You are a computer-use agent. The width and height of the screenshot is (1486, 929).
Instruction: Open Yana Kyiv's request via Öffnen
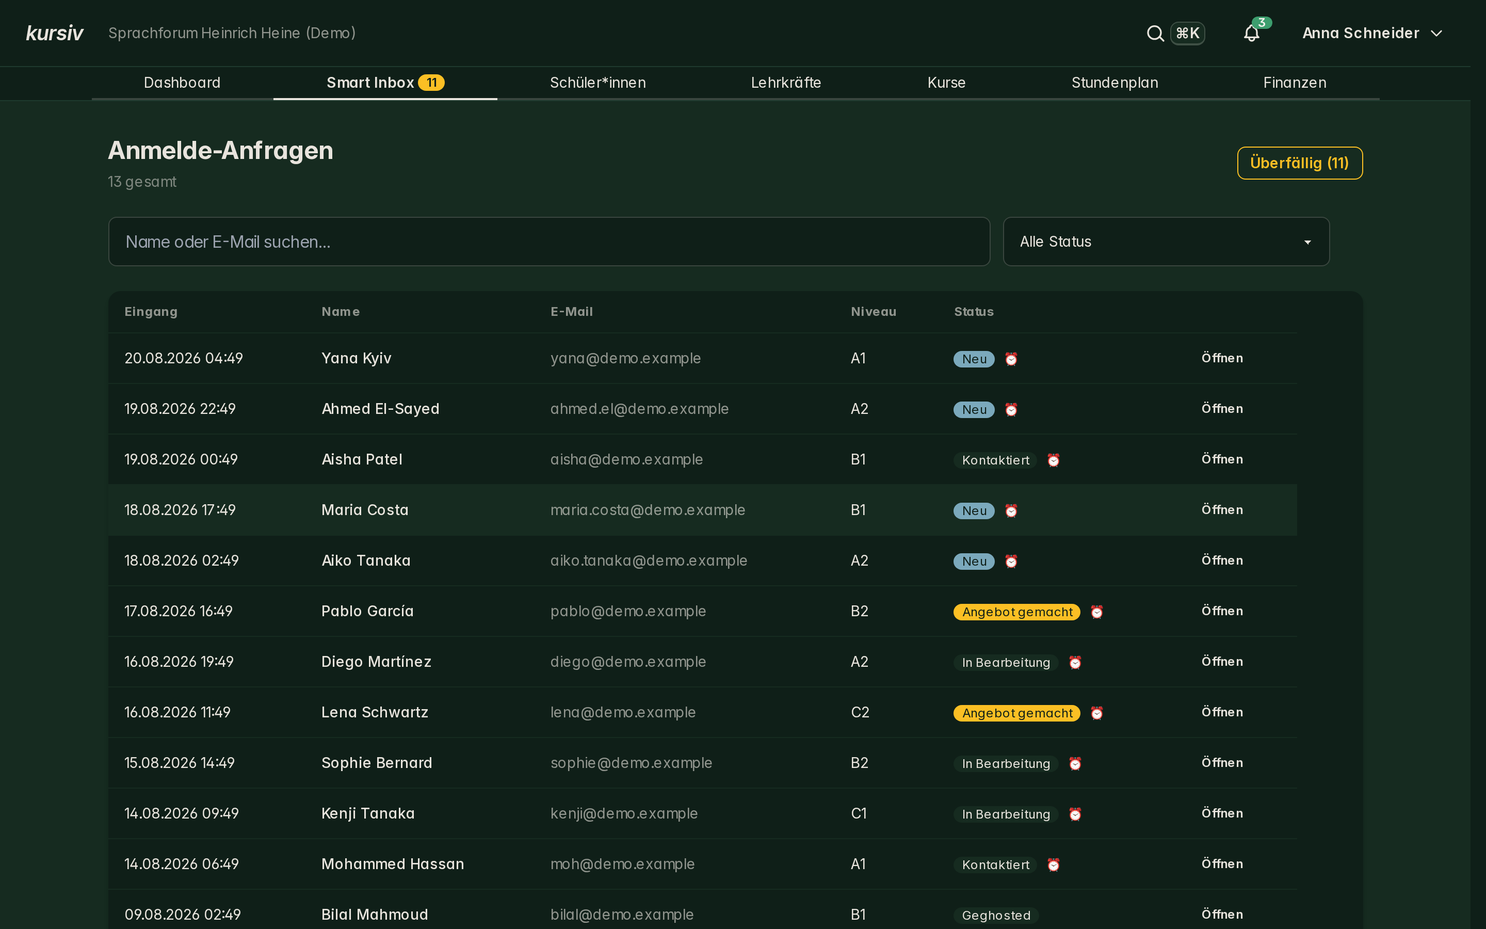pos(1222,358)
